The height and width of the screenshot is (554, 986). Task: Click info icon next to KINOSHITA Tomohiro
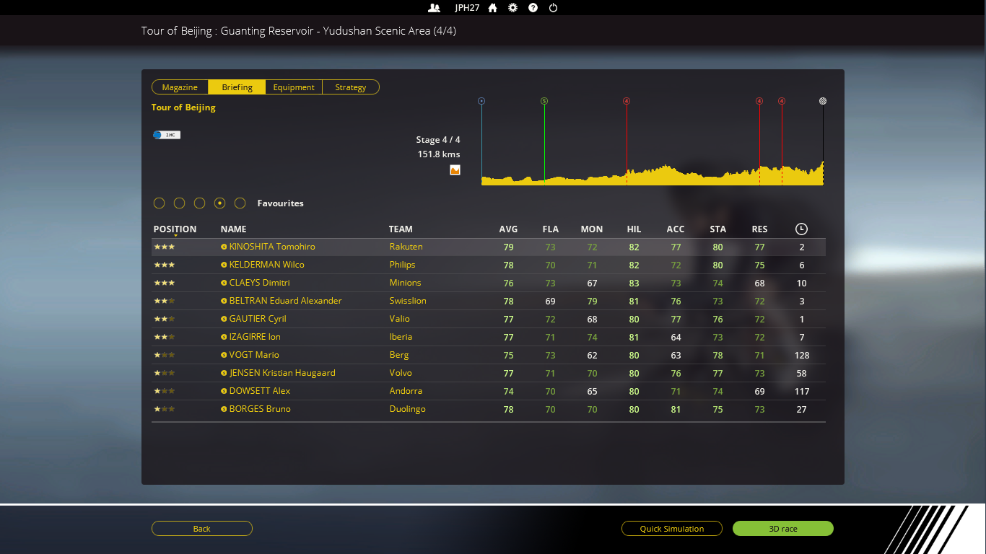(x=224, y=247)
